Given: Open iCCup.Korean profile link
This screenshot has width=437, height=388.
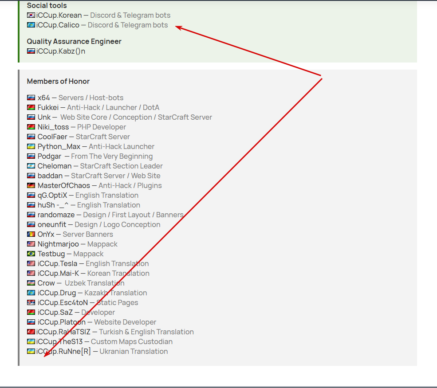Looking at the screenshot, I should click(59, 15).
